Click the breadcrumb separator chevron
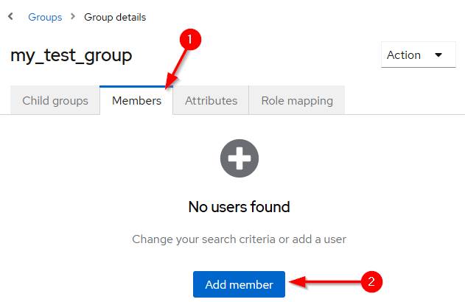The image size is (465, 302). 73,17
